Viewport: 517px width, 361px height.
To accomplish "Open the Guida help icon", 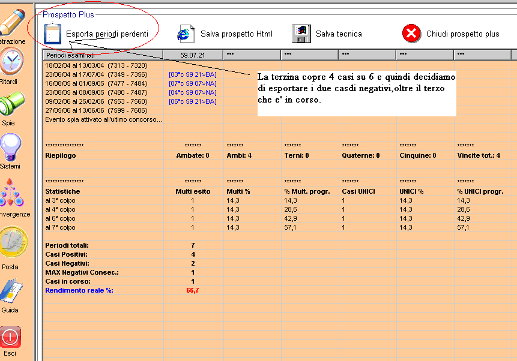I will click(x=11, y=291).
